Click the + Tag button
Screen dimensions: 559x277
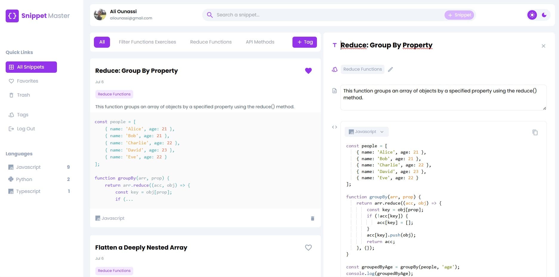[305, 42]
